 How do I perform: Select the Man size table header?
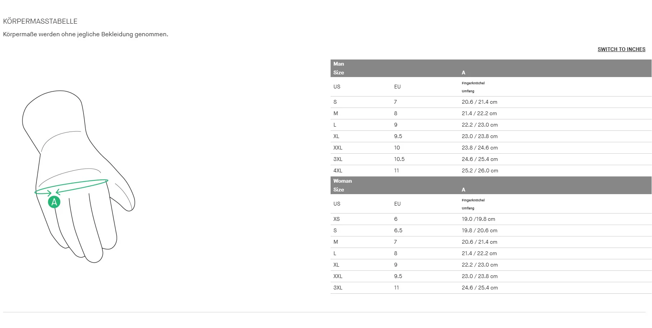[x=491, y=68]
